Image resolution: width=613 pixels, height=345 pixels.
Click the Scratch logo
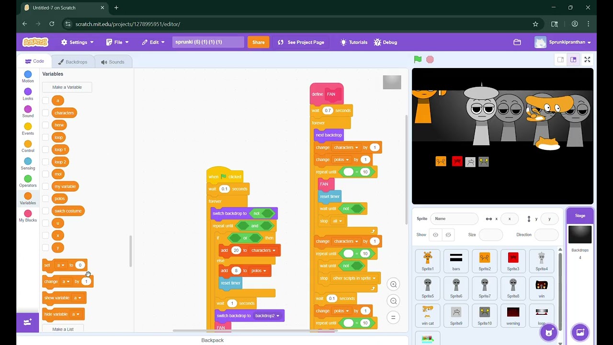coord(35,42)
